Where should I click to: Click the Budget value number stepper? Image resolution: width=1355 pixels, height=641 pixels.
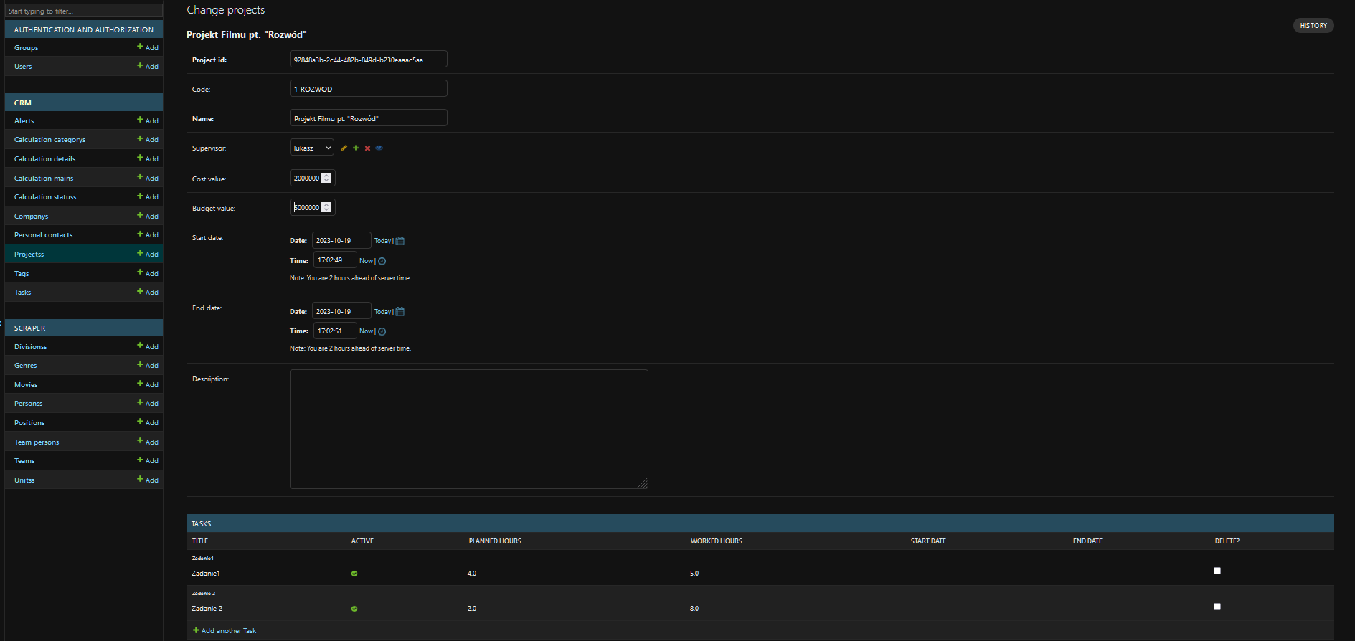tap(326, 207)
